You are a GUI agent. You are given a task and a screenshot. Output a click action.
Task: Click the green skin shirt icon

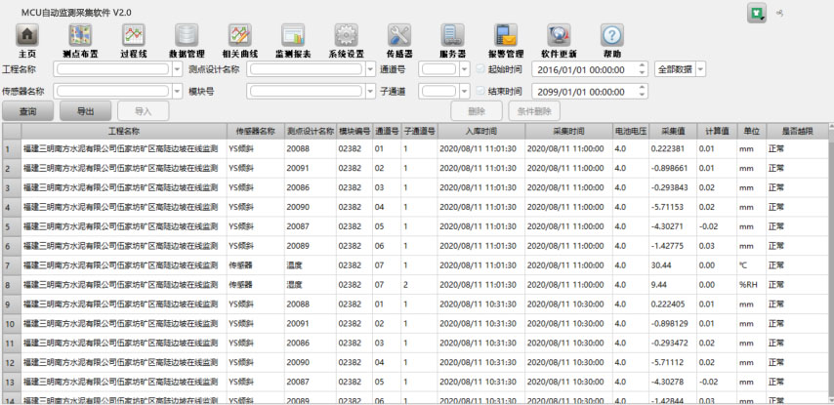756,14
